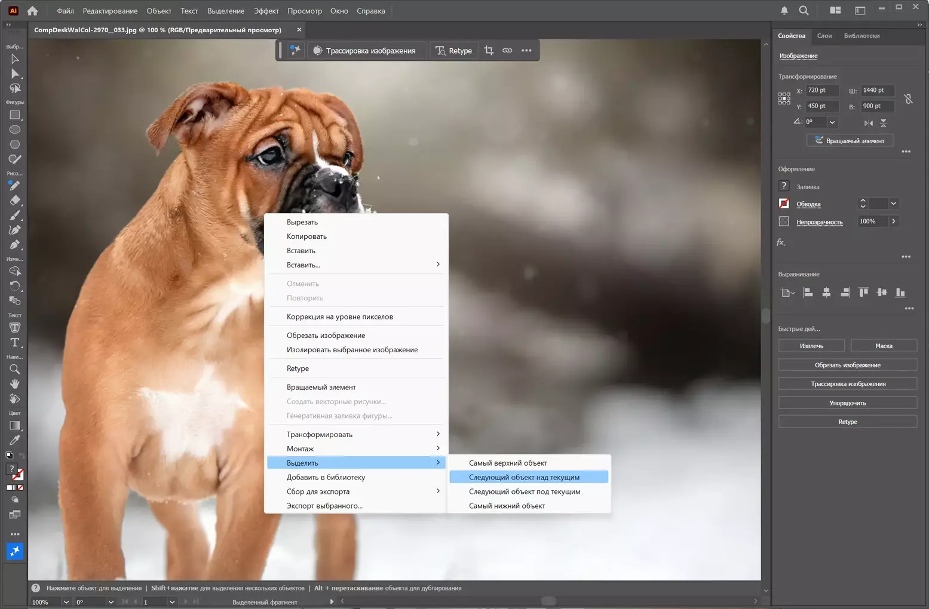Viewport: 929px width, 609px height.
Task: Expand the stroke weight dropdown
Action: click(893, 204)
